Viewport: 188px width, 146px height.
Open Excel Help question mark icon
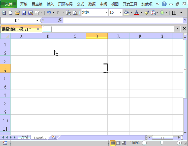pyautogui.click(x=164, y=4)
